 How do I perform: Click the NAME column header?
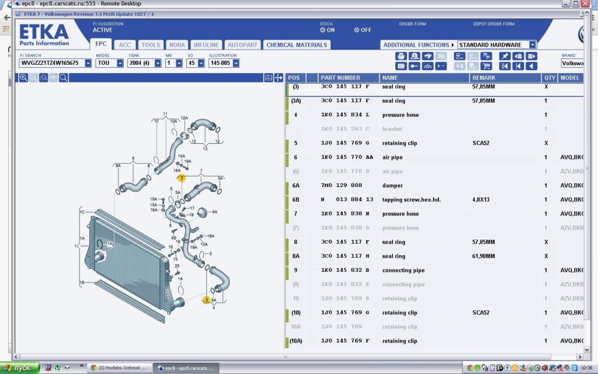tap(425, 78)
